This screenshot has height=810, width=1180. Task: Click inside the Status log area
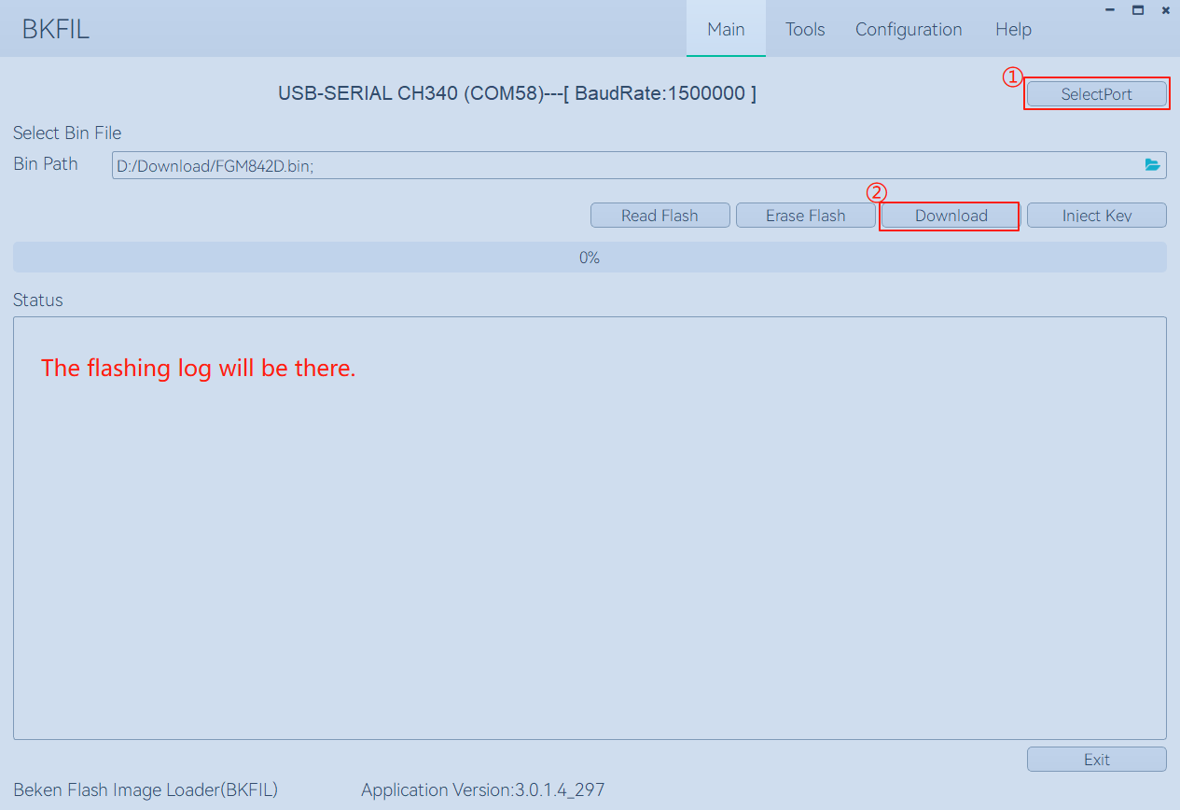[x=590, y=541]
